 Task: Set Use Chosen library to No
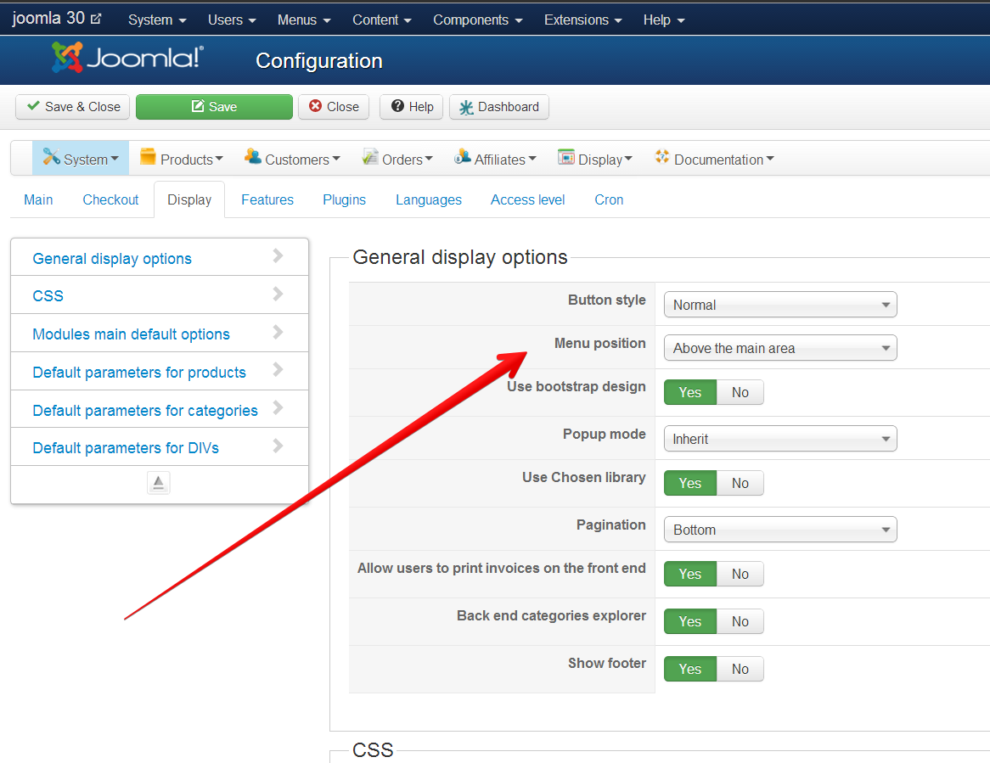pyautogui.click(x=740, y=483)
